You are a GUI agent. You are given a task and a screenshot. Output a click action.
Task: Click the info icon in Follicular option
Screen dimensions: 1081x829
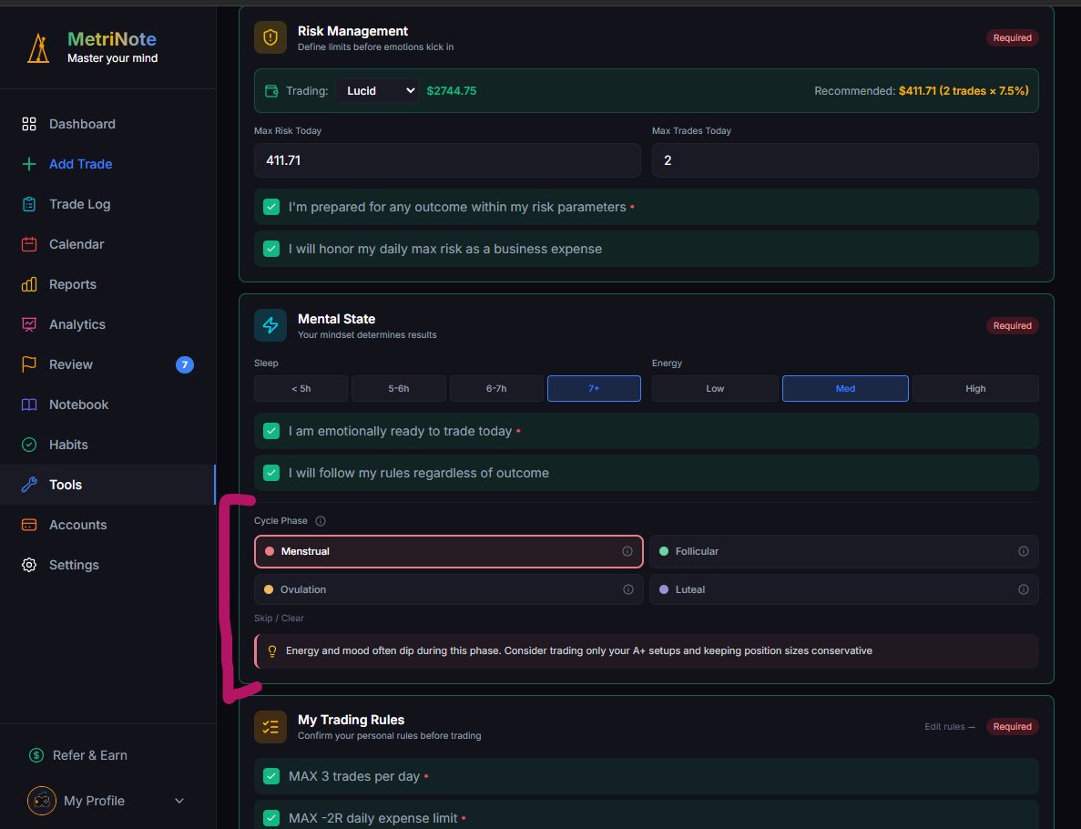coord(1023,551)
